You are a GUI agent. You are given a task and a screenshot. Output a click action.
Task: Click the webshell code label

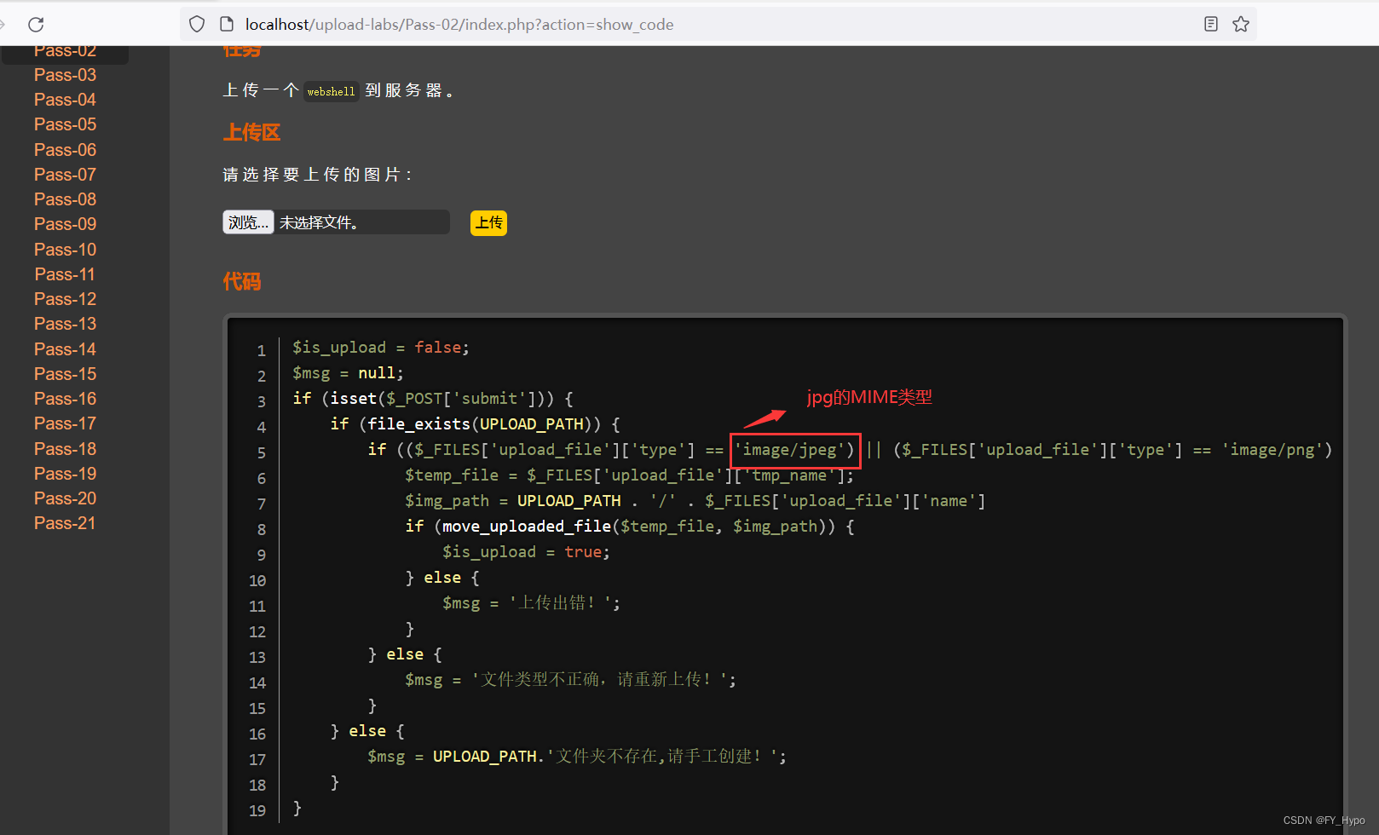pos(331,91)
